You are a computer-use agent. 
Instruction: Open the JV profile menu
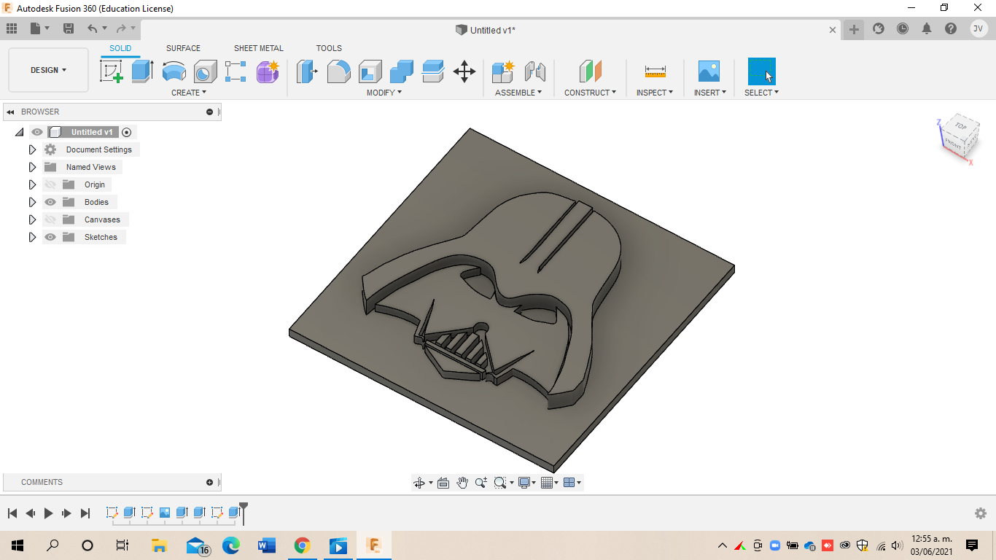pyautogui.click(x=979, y=29)
